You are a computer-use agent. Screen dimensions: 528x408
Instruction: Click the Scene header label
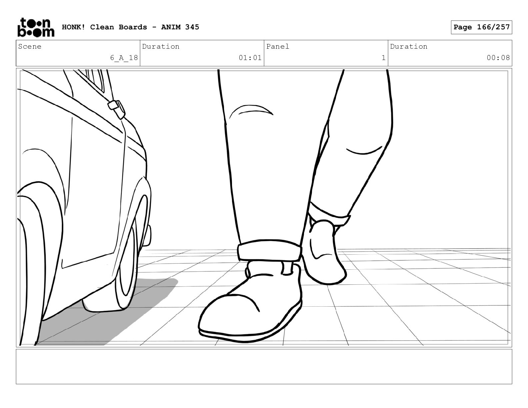pos(30,47)
